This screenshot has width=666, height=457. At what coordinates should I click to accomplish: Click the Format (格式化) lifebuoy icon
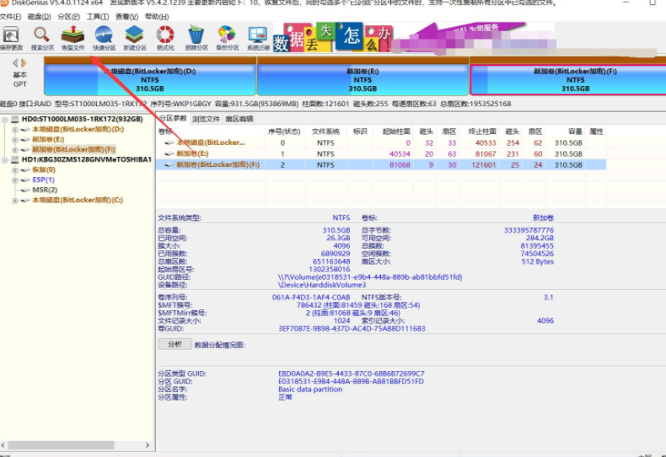165,37
